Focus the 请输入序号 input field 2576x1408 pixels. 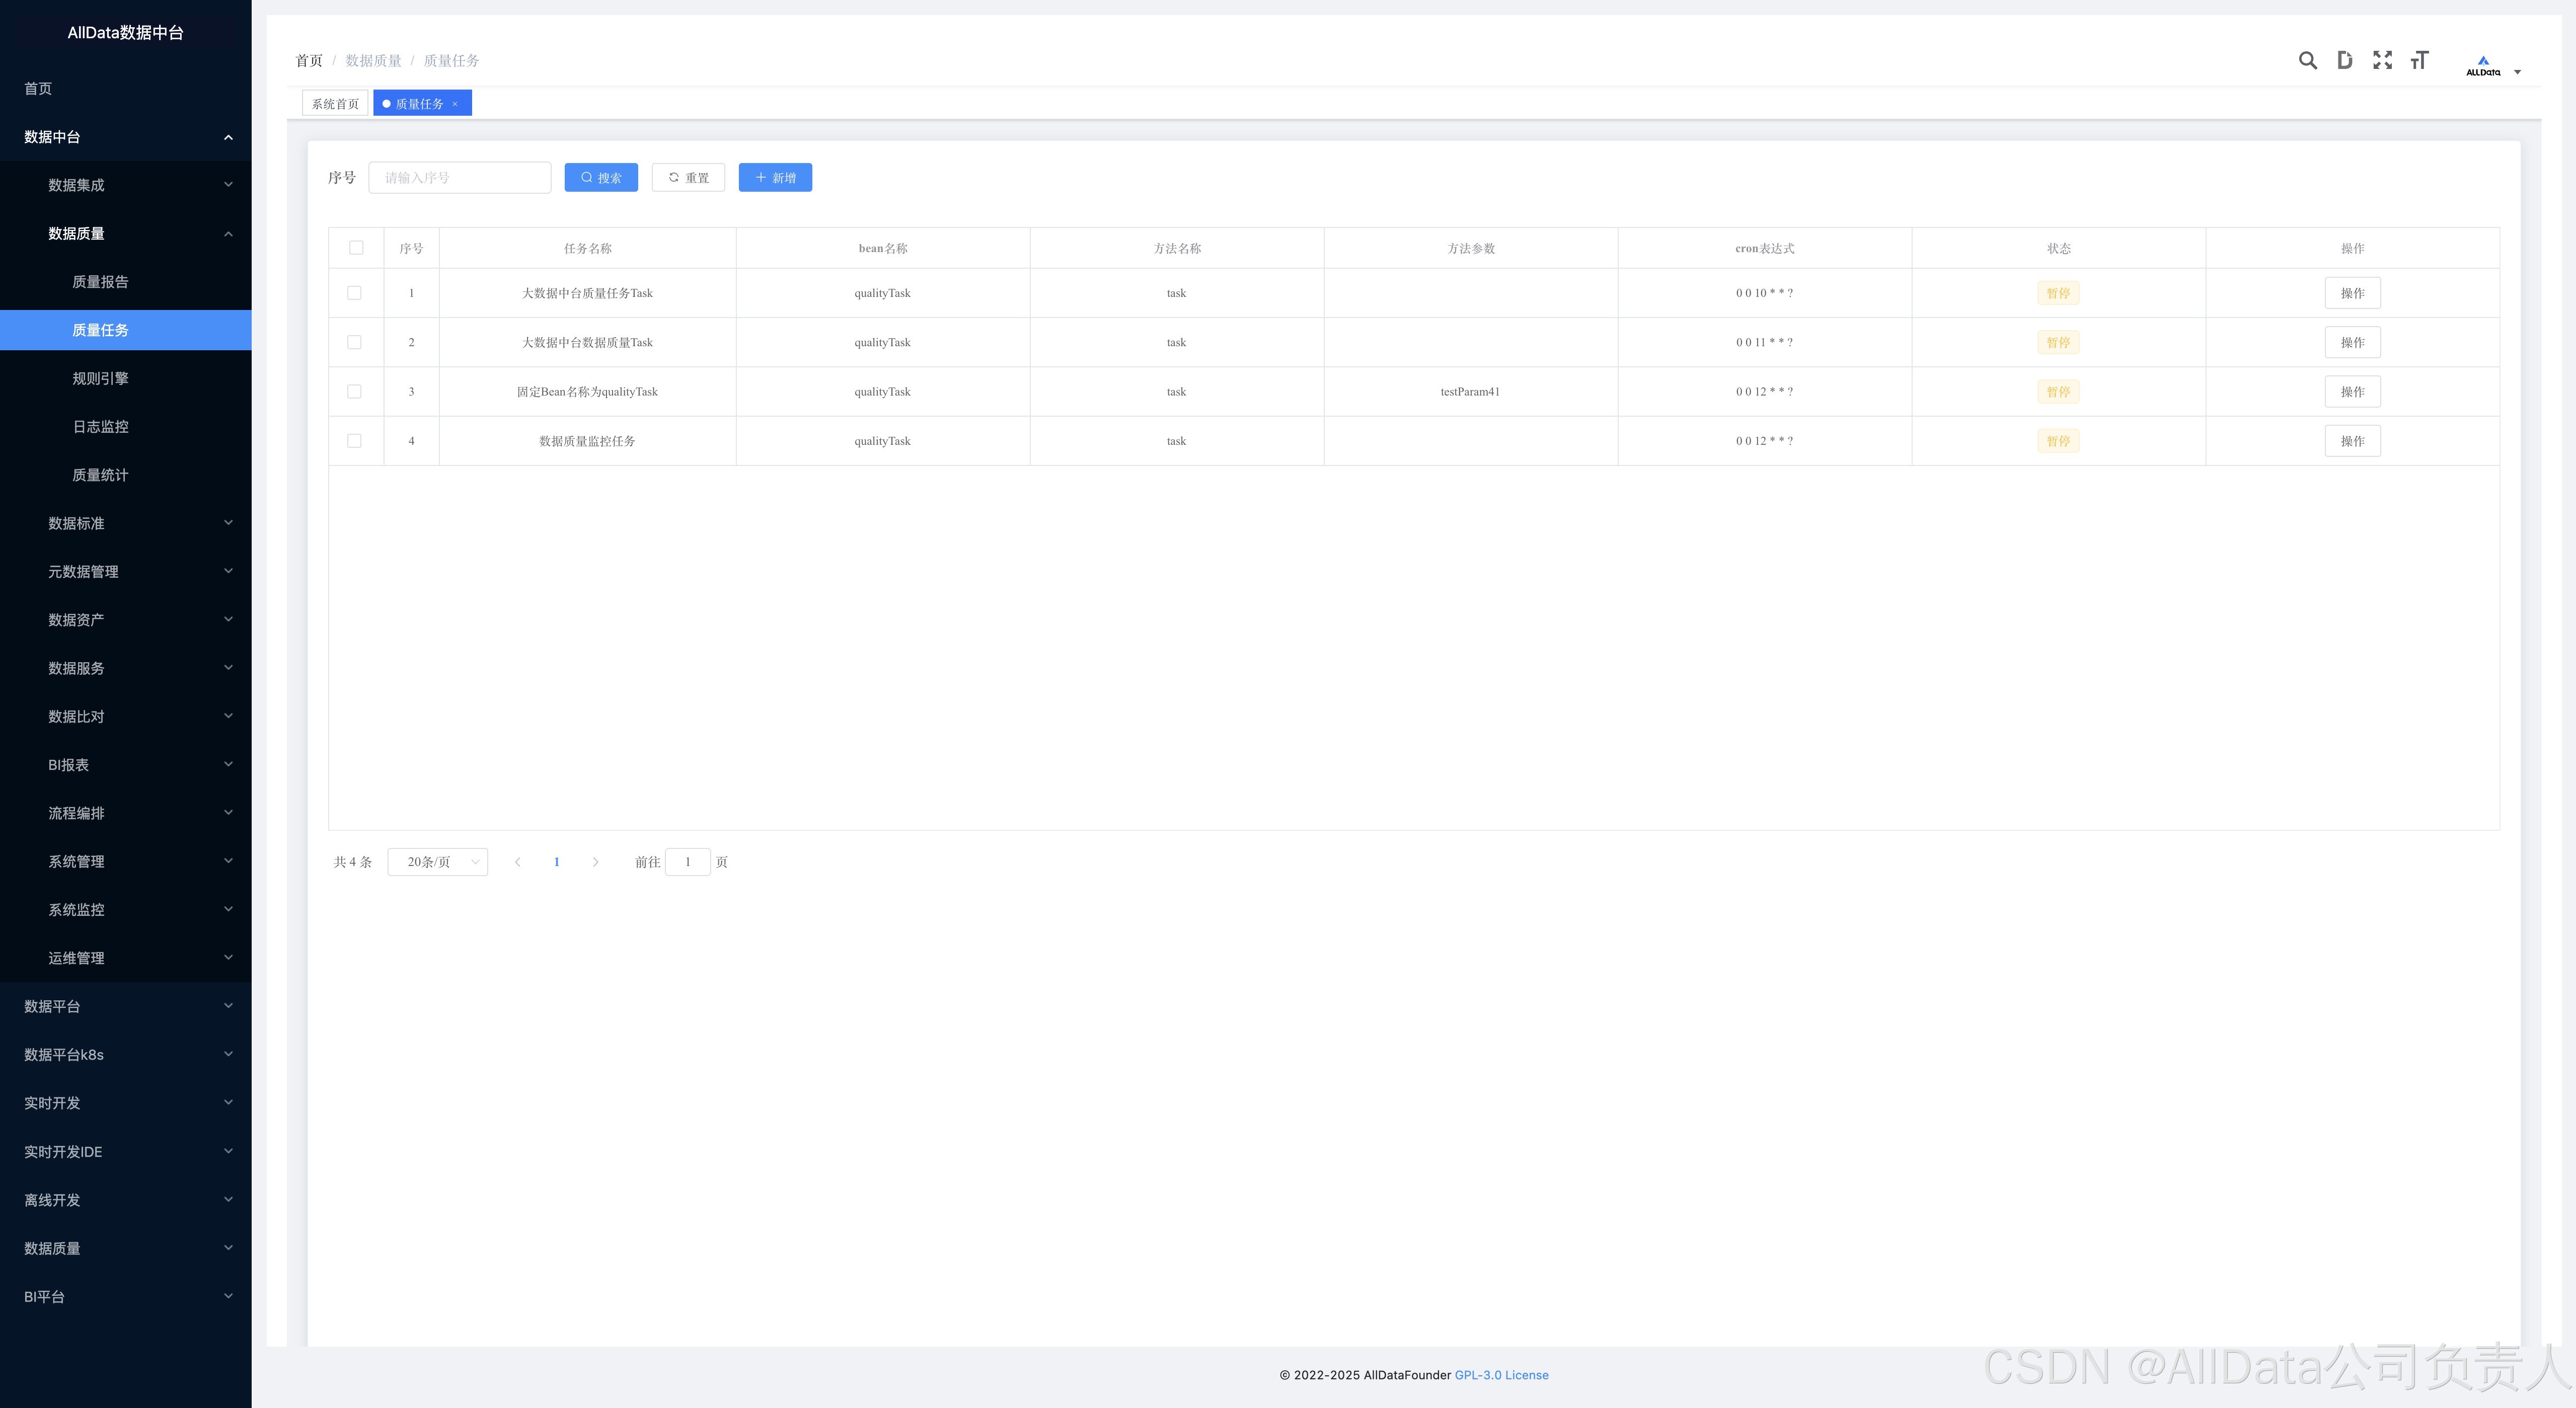[460, 178]
